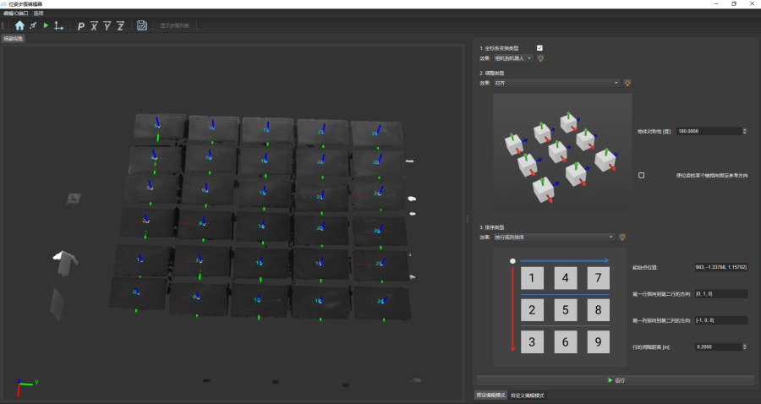Click the P pose toolbar icon
761x404 pixels.
point(81,26)
